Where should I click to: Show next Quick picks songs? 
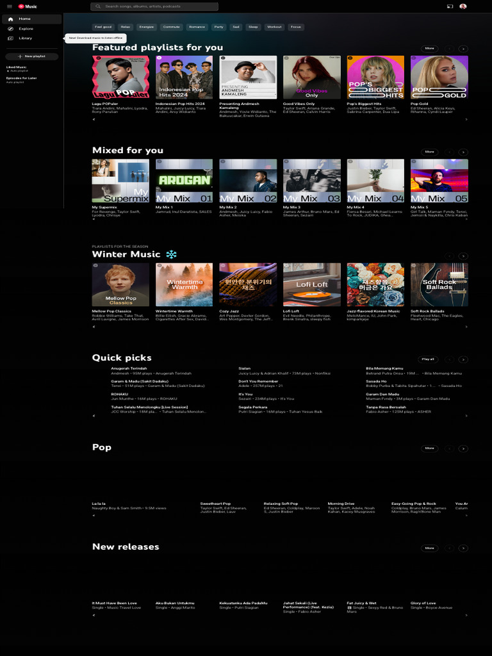(463, 359)
